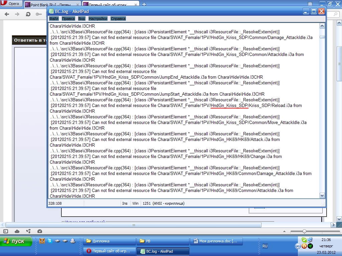Viewport: 342px width, 256px height.
Task: Expand hidden system tray icons arrow
Action: pos(298,246)
